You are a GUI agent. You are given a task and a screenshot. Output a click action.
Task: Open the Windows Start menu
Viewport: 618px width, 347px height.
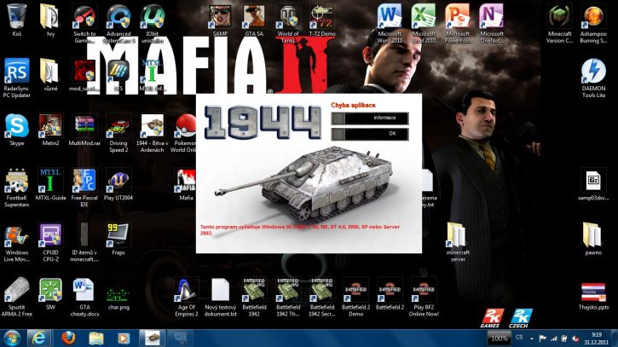click(12, 338)
